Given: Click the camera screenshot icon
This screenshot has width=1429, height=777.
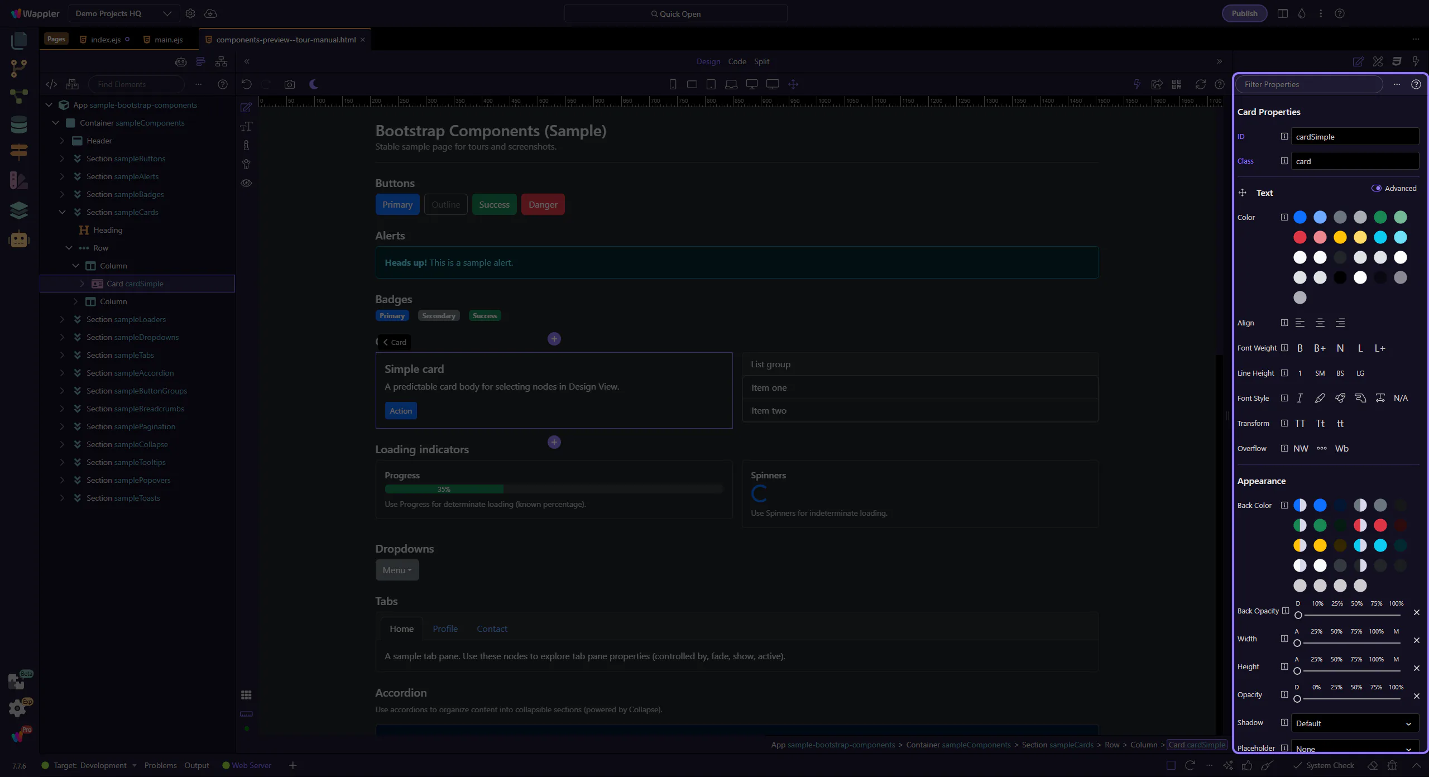Looking at the screenshot, I should pos(289,84).
